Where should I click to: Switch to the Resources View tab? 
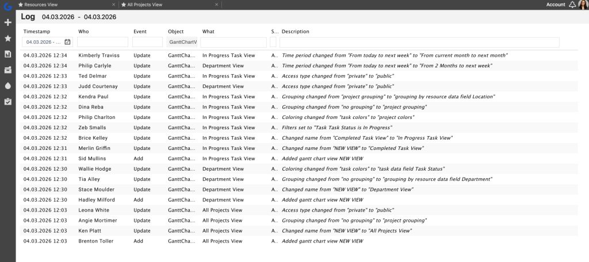tap(39, 5)
